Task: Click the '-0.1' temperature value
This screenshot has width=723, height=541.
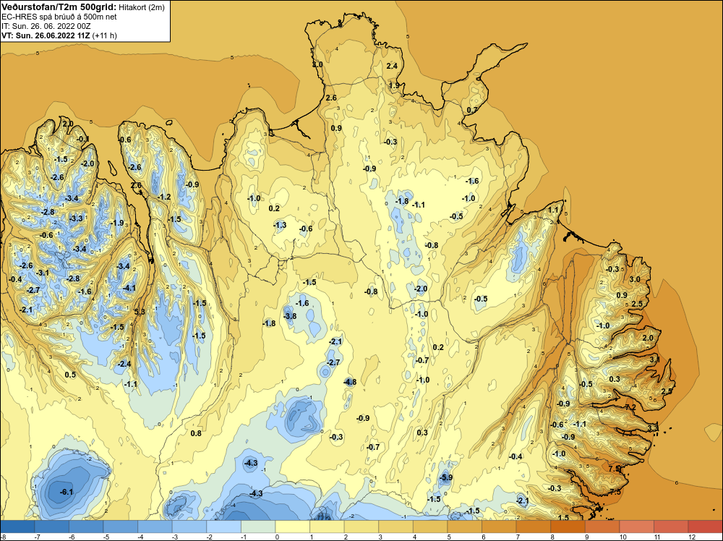Action: click(83, 139)
